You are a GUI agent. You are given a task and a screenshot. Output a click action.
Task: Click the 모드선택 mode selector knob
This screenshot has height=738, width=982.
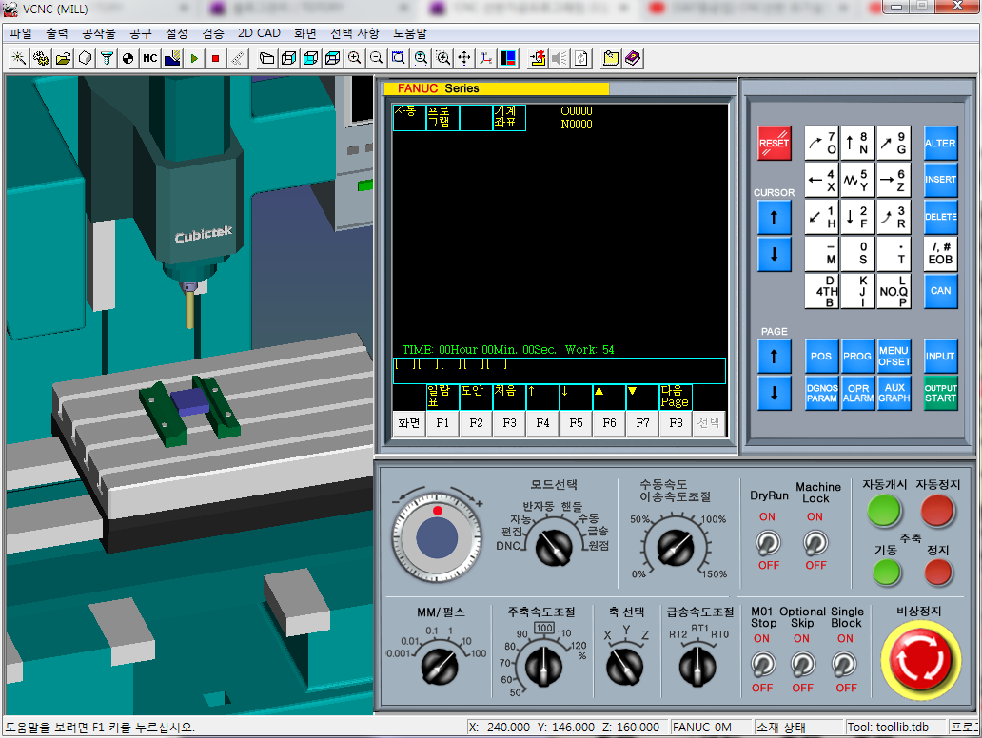[554, 548]
